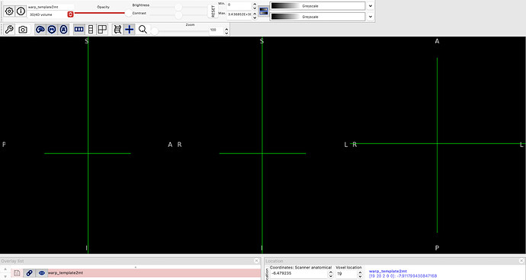Open the lower Greyscale colour map dropdown
This screenshot has width=526, height=280.
click(317, 17)
